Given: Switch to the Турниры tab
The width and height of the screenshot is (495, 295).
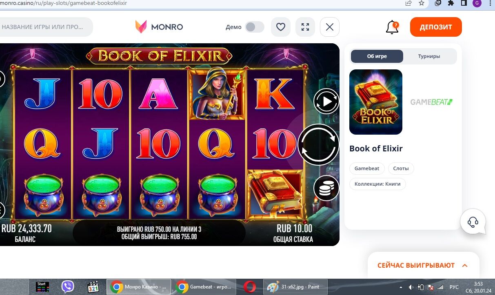Looking at the screenshot, I should click(x=429, y=56).
